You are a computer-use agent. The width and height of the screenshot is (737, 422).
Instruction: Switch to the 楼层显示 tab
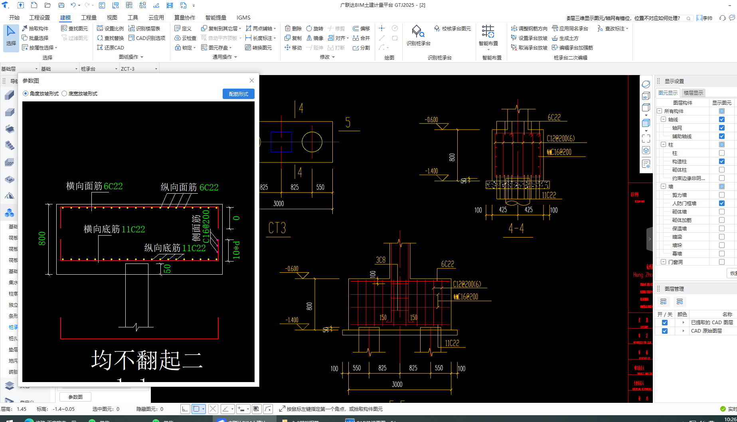click(x=693, y=93)
